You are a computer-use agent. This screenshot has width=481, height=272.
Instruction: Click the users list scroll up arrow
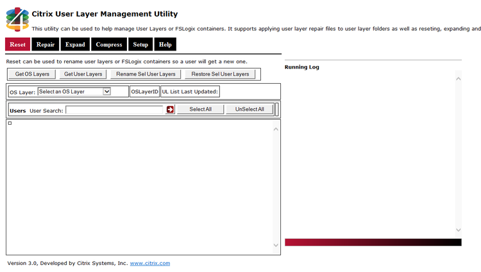pos(276,129)
